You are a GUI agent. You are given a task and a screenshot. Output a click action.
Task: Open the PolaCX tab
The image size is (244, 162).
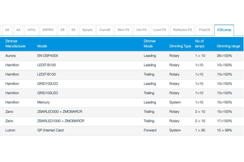pos(204,30)
